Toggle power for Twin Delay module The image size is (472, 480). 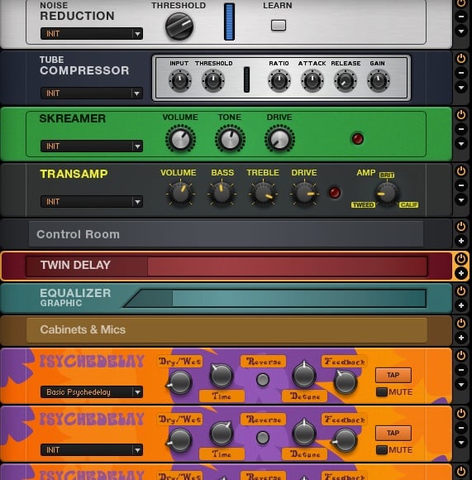[461, 259]
